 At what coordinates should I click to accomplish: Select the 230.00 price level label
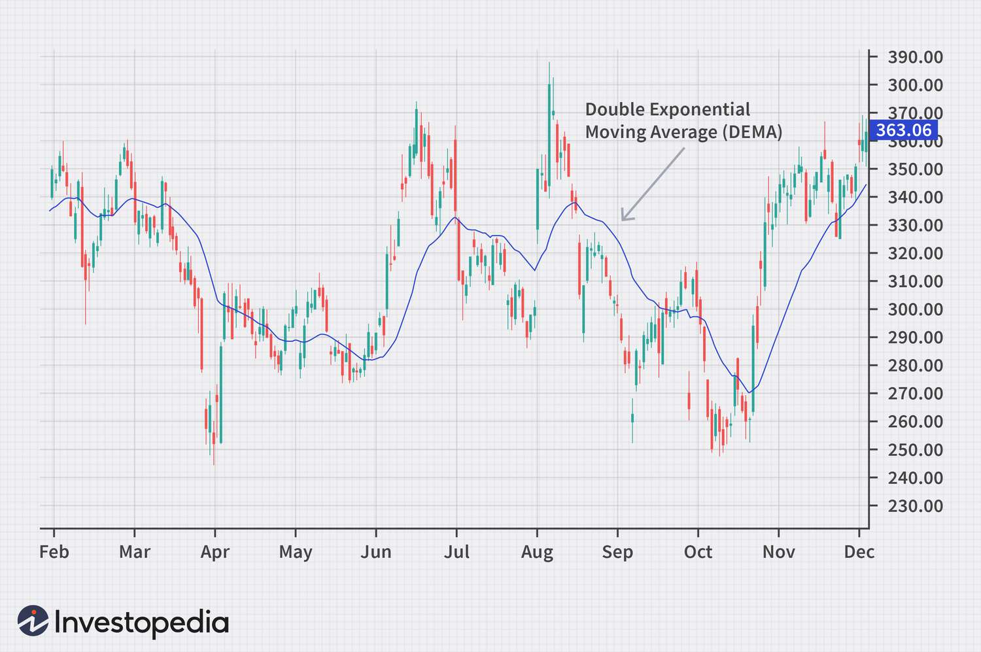(x=915, y=506)
